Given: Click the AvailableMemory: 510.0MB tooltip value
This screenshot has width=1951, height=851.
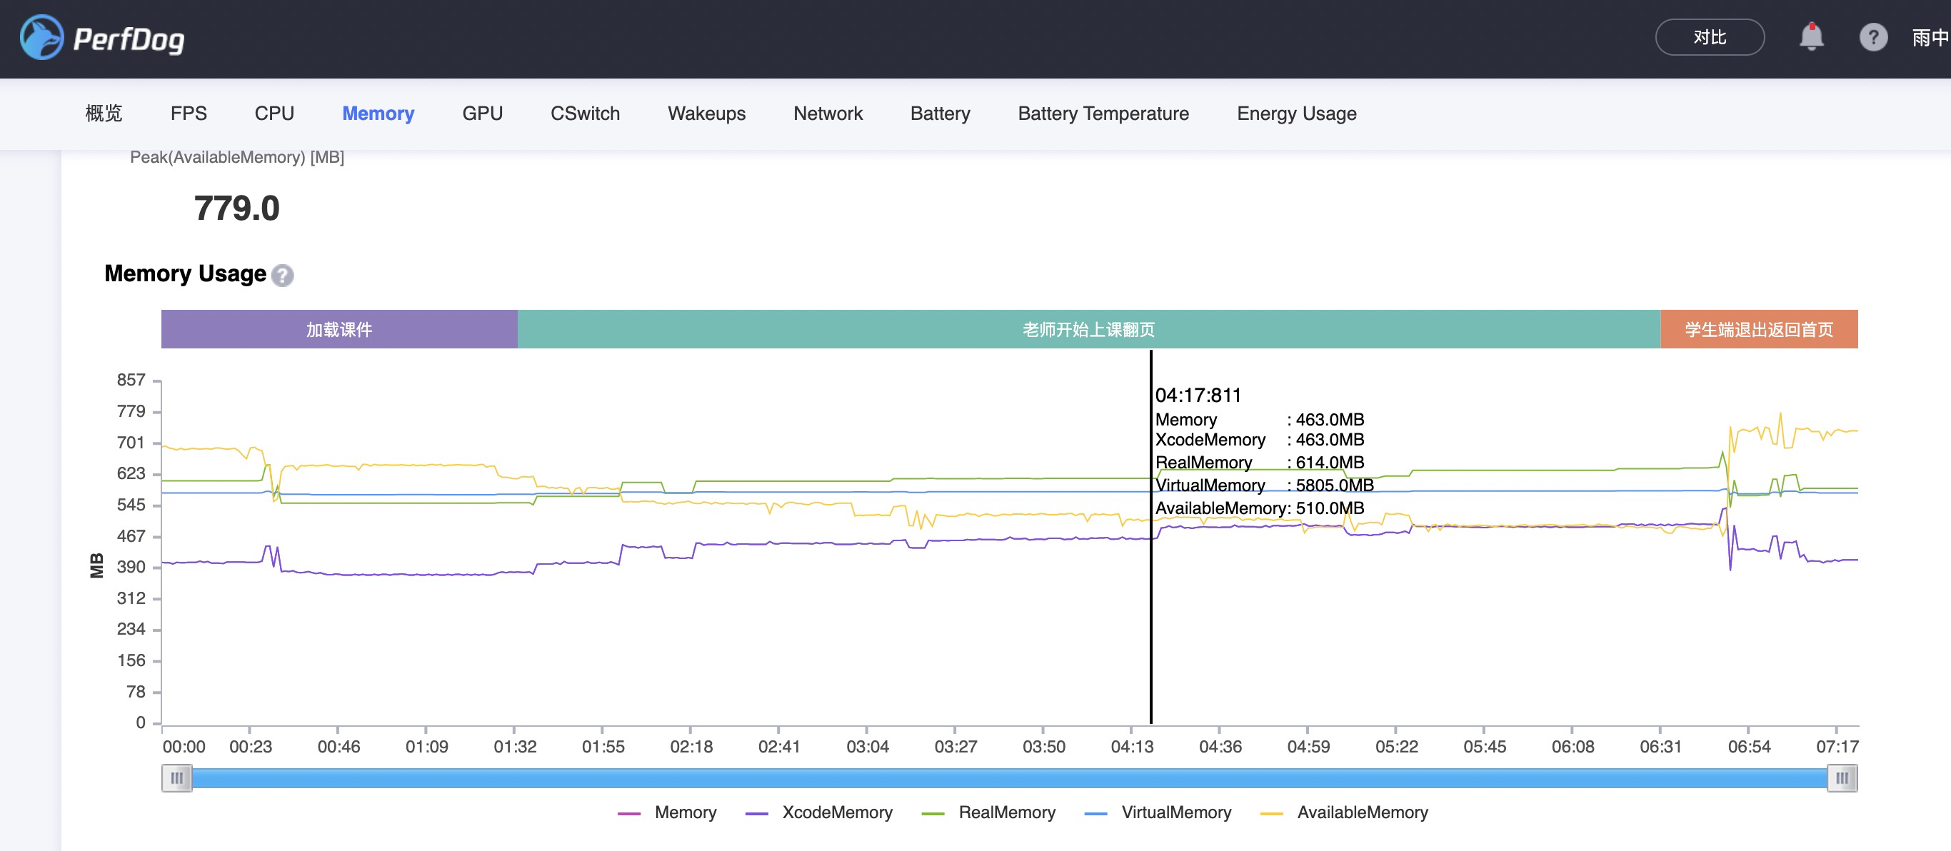Looking at the screenshot, I should 1260,508.
